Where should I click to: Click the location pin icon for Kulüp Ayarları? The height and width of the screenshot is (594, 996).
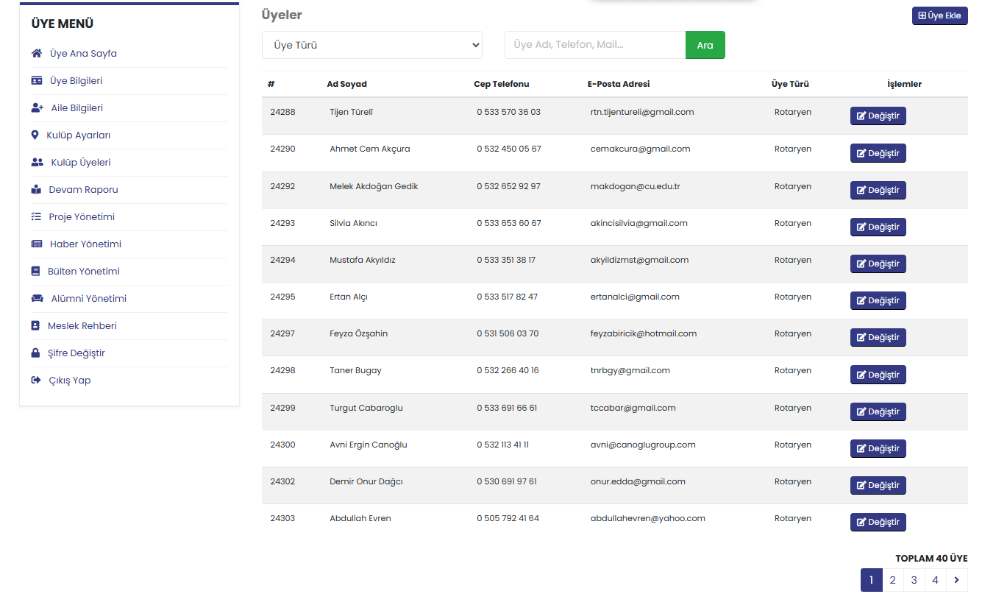click(x=35, y=135)
